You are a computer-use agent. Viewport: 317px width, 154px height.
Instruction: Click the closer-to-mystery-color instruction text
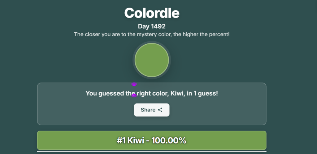click(152, 34)
